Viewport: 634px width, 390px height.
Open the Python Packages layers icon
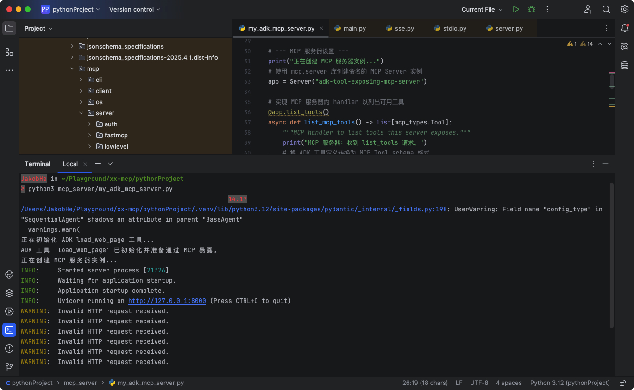(x=9, y=293)
